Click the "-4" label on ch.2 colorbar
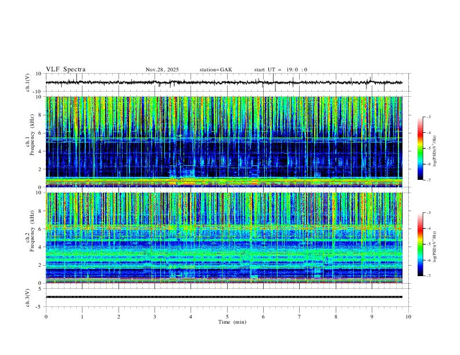Screen dimensions: 460x355 [x=428, y=229]
